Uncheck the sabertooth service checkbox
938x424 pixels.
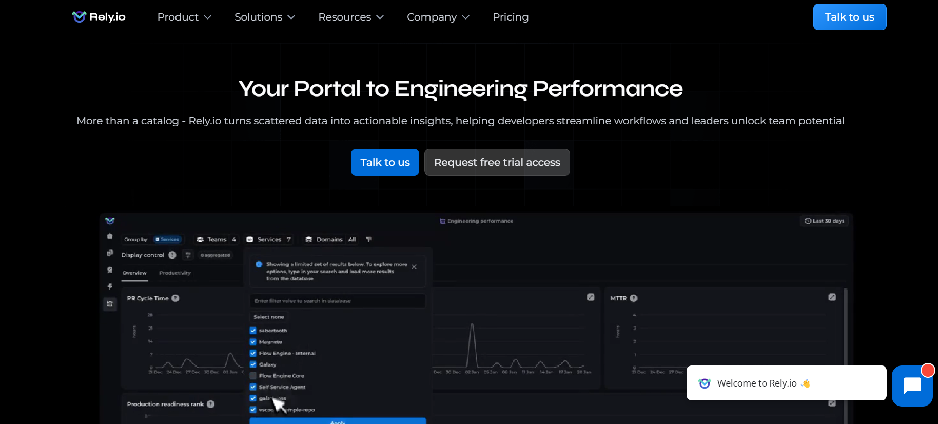253,331
